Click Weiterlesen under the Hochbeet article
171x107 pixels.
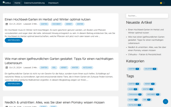(14, 40)
